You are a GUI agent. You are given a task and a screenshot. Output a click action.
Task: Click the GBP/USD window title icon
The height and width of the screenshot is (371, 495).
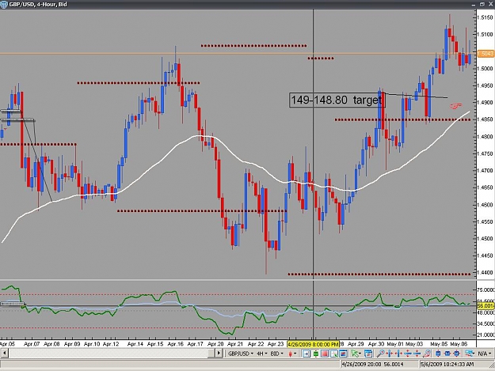(x=3, y=5)
